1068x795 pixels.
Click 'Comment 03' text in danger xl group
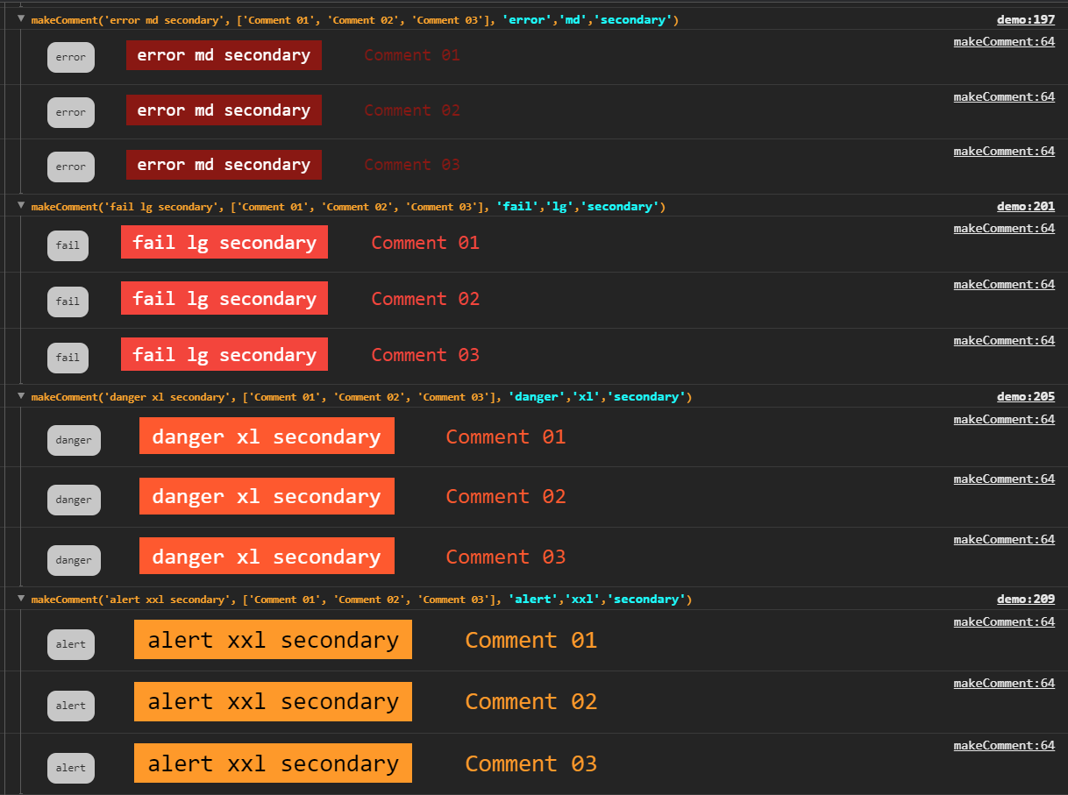click(x=506, y=557)
